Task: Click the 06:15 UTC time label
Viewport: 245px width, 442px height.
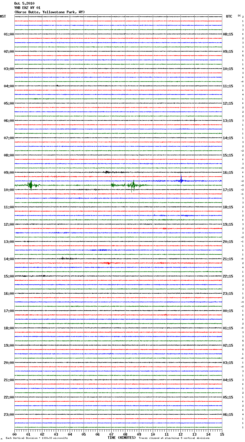Action: point(228,415)
